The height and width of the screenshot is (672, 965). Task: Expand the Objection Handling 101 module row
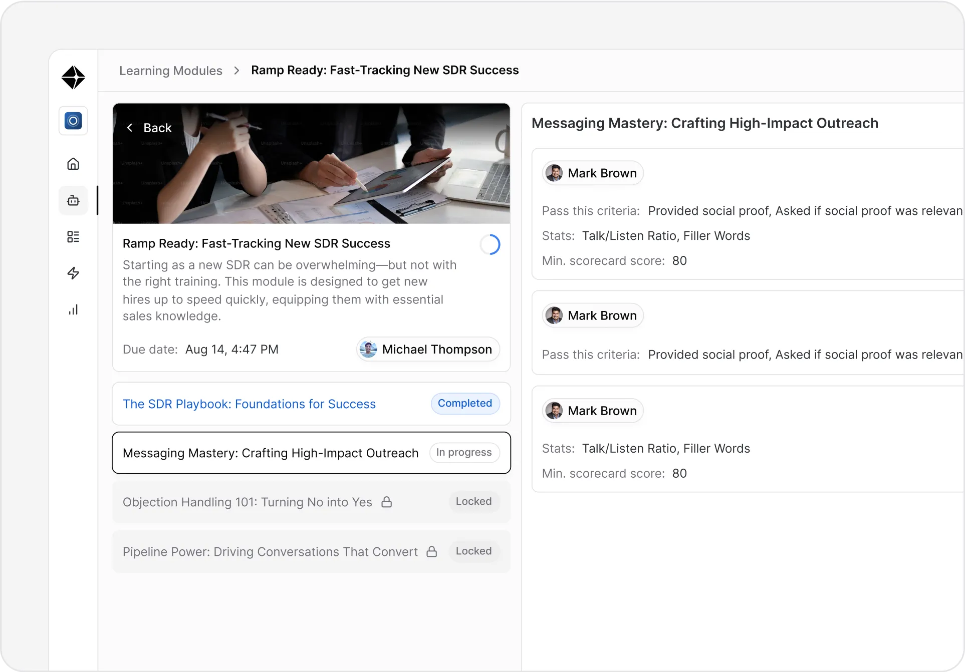(247, 502)
